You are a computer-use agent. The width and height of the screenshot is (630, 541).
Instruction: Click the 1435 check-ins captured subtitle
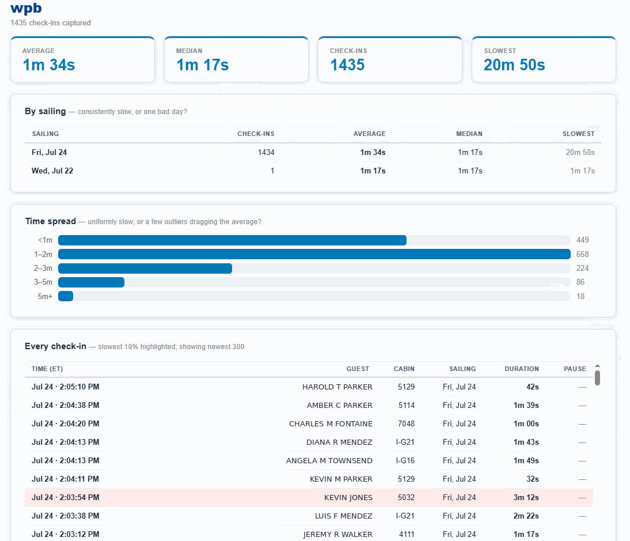coord(51,23)
